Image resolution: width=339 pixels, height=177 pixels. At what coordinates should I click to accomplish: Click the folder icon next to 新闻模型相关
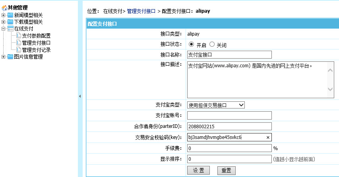point(10,15)
